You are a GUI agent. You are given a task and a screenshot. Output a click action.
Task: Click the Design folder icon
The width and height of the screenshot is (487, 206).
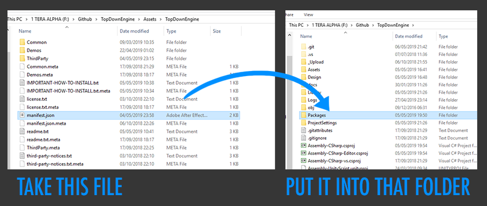tap(303, 77)
